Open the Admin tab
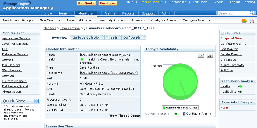Image resolution: width=257 pixels, height=128 pixels. click(x=166, y=13)
